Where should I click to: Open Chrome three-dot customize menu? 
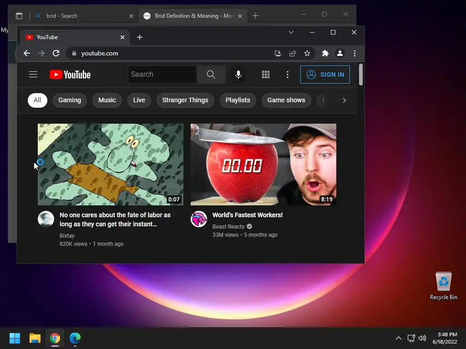coord(355,54)
